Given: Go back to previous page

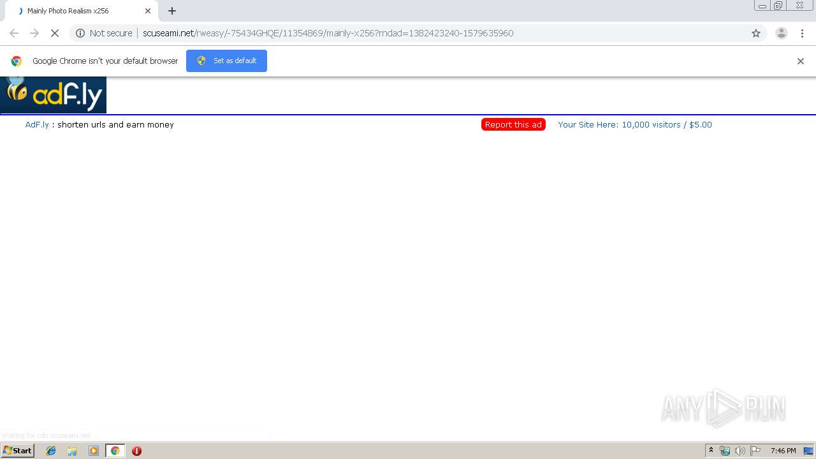Looking at the screenshot, I should tap(14, 33).
